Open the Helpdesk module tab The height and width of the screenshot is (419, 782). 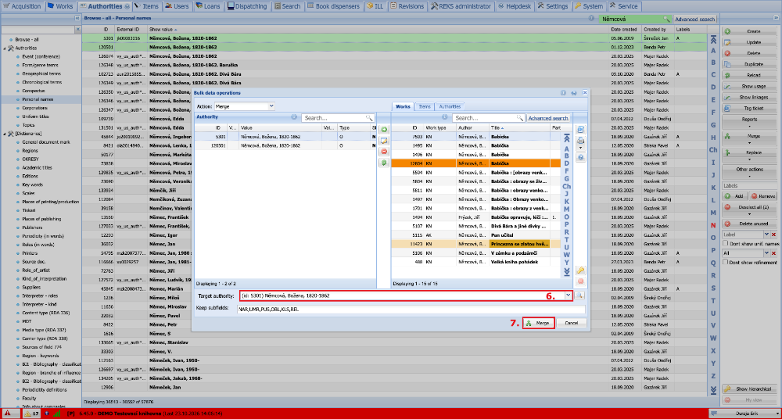tap(515, 6)
